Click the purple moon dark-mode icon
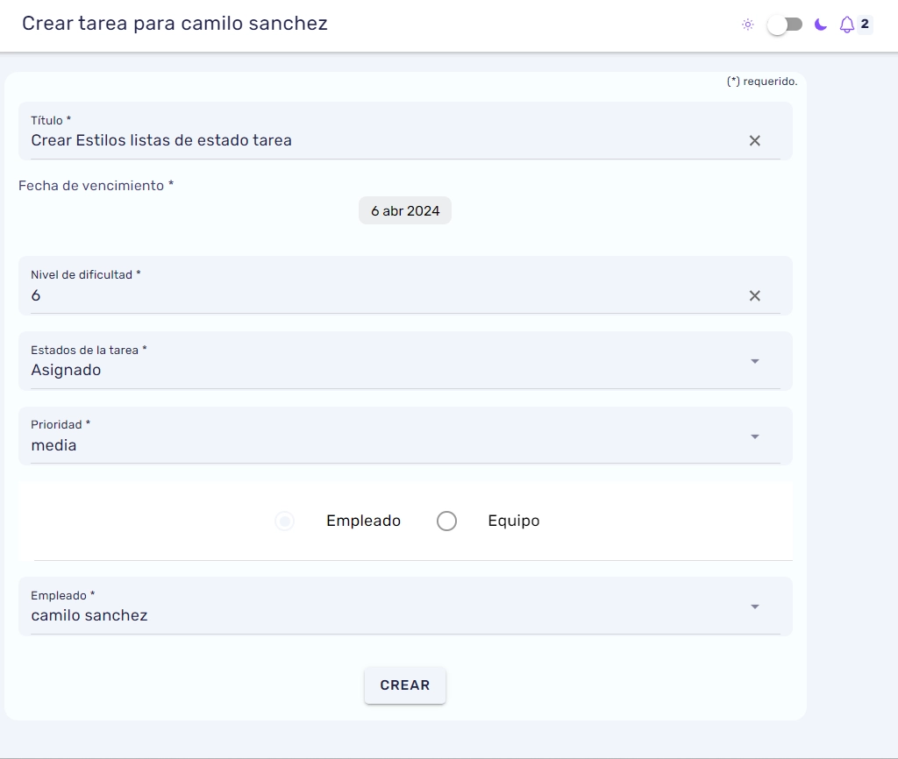Screen dimensions: 898x759 [821, 25]
